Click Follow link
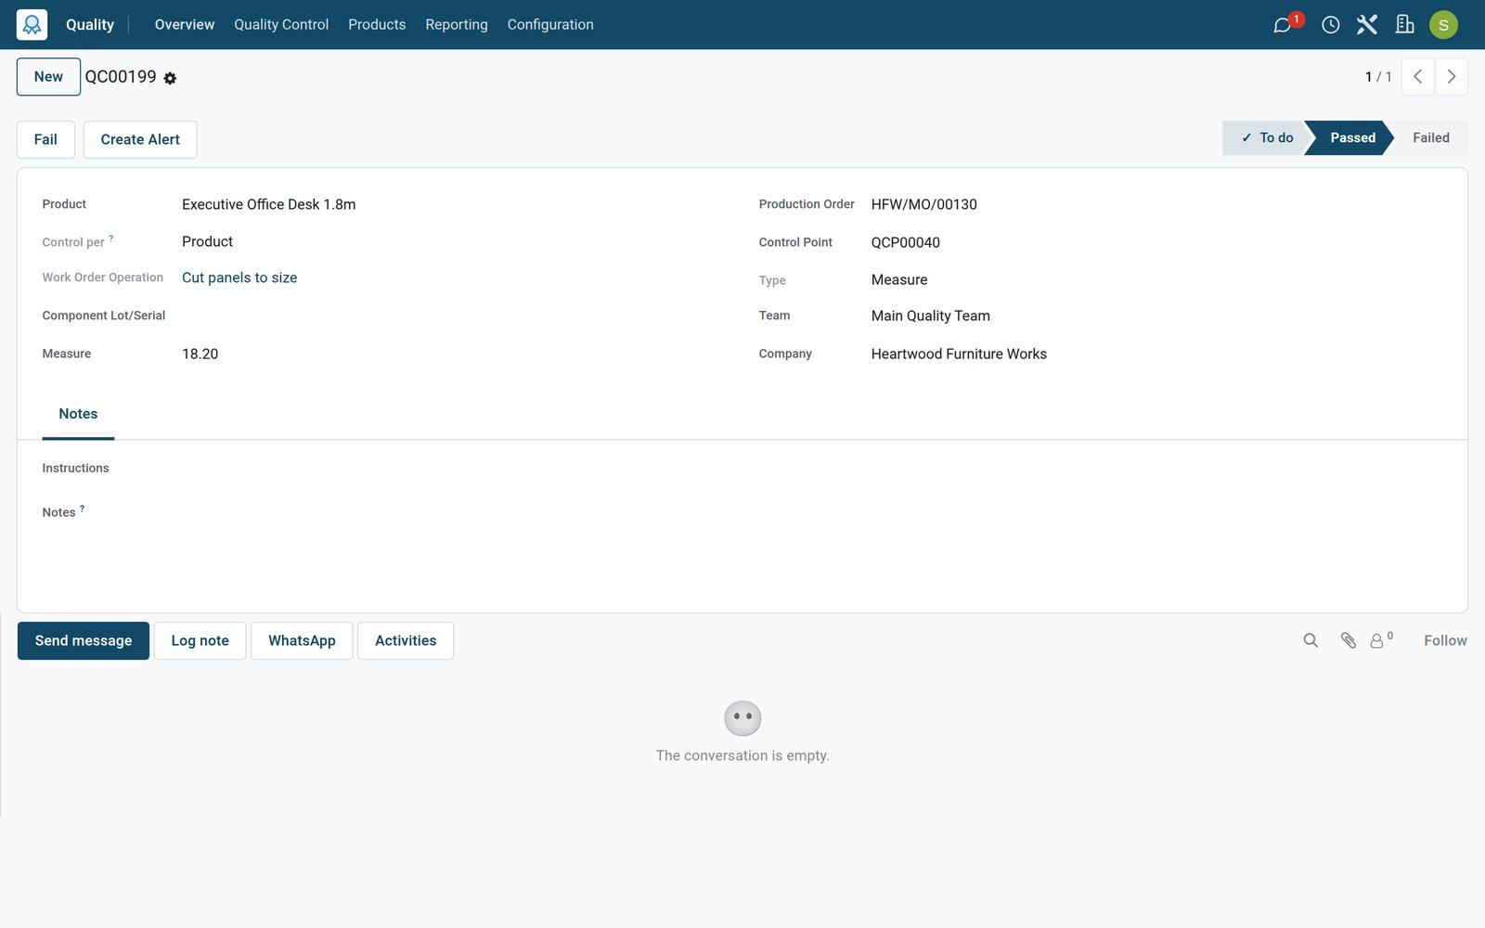 tap(1445, 640)
